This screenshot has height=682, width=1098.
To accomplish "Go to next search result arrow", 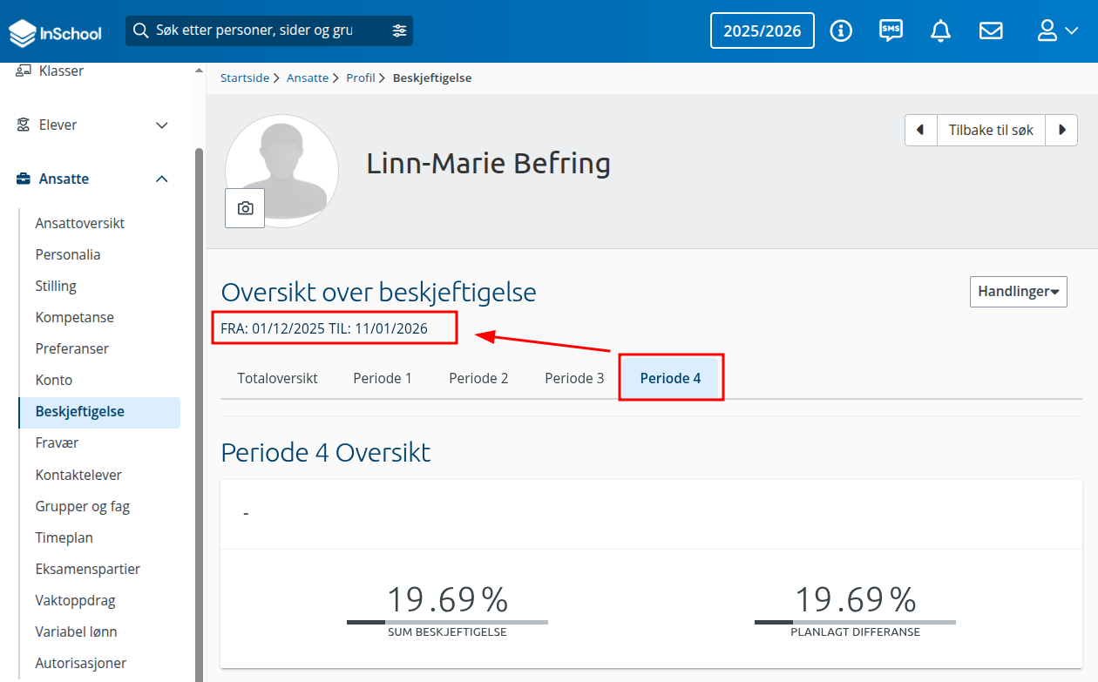I will [x=1061, y=130].
